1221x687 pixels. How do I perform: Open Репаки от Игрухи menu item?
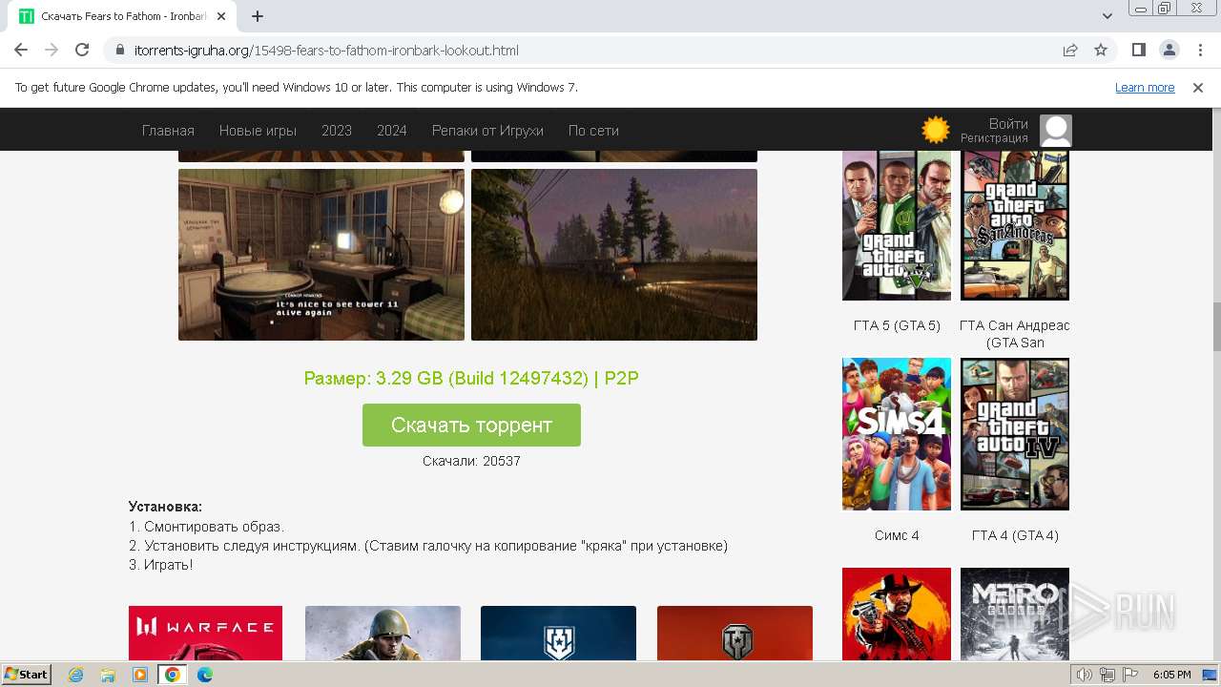pyautogui.click(x=487, y=131)
